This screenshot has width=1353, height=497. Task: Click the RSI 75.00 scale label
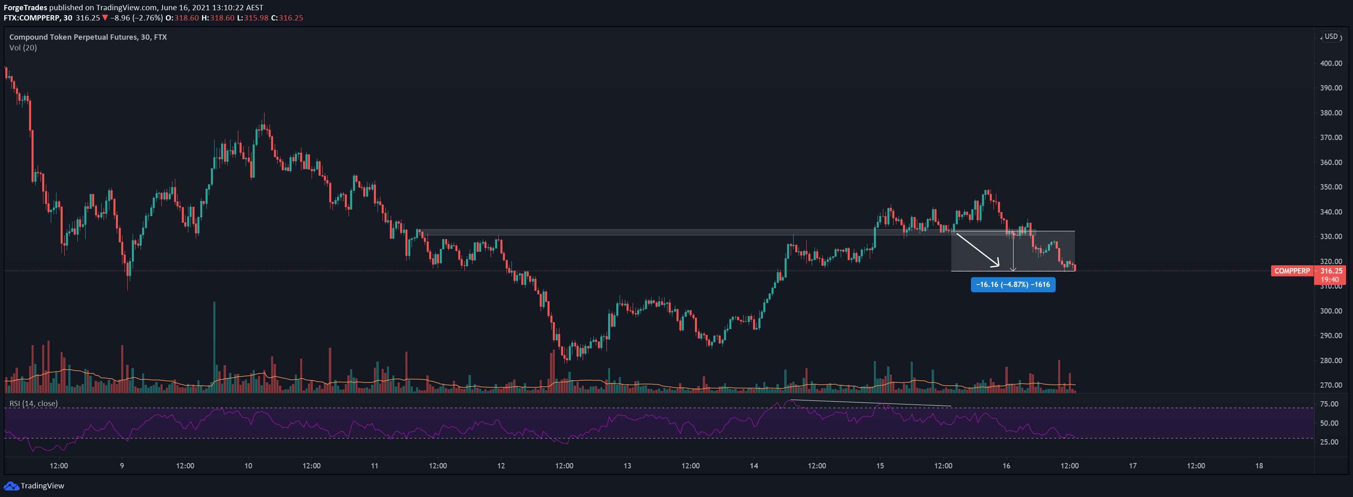click(1329, 404)
